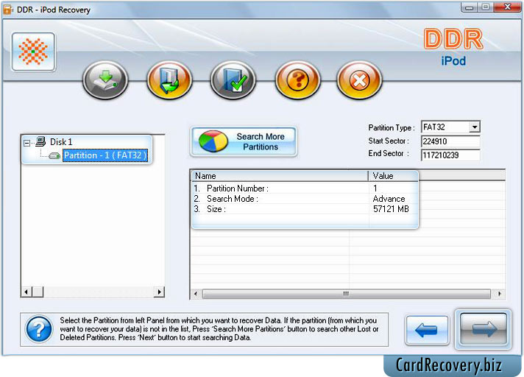Click the download-to-drive round toolbar icon
The image size is (524, 377).
[x=105, y=80]
